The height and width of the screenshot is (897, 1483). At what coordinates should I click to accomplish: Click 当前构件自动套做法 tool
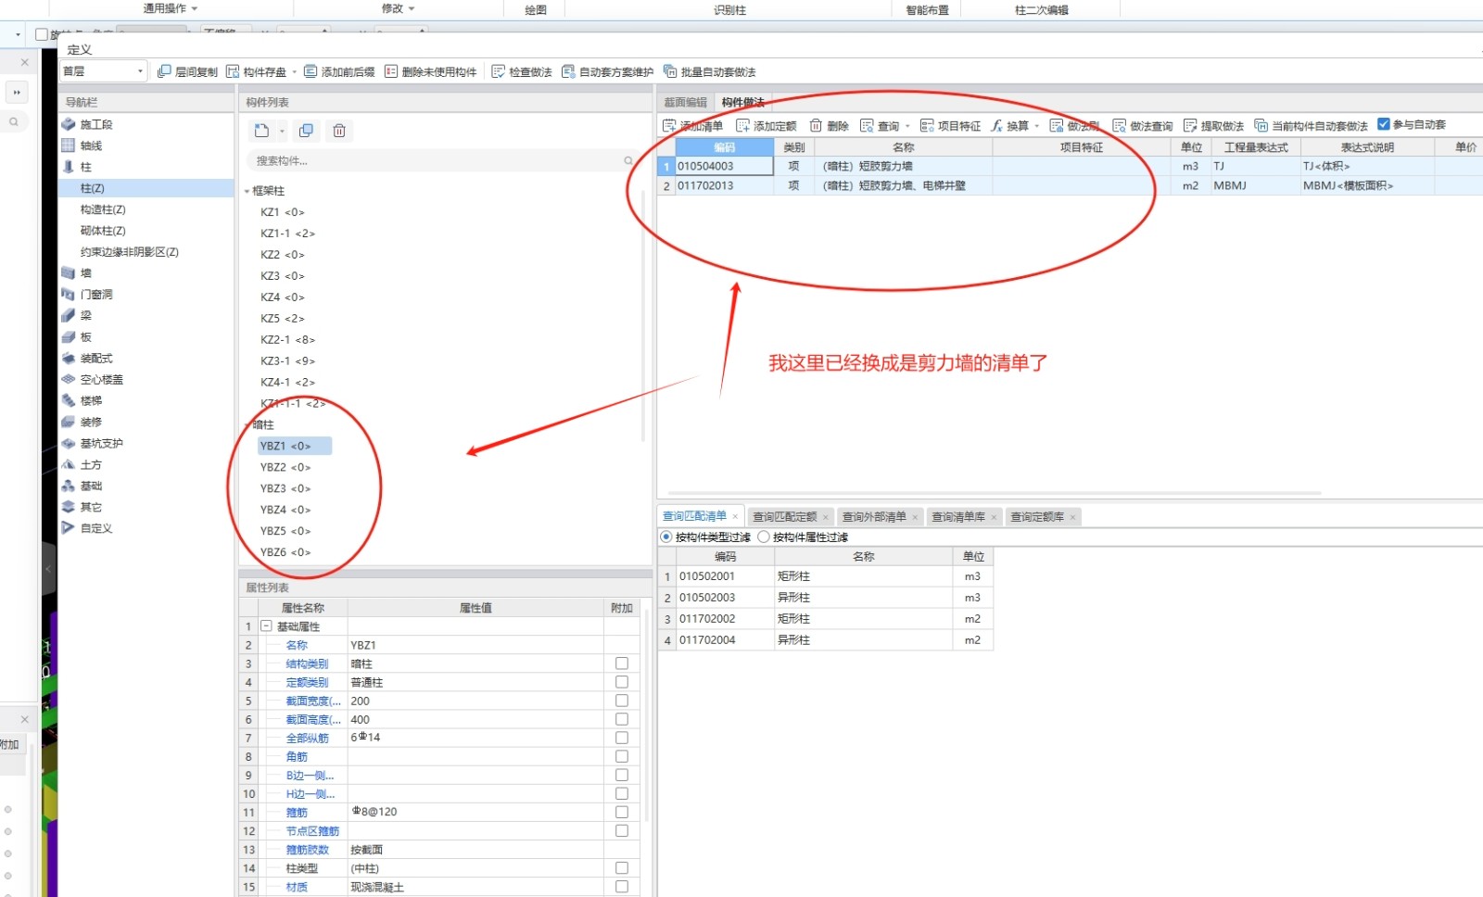click(x=1311, y=126)
